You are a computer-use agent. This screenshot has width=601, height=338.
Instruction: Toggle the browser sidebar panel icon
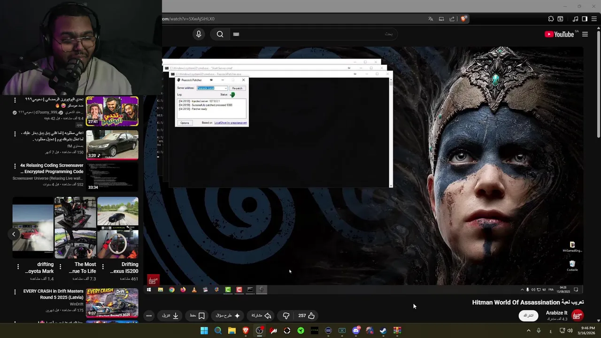585,19
